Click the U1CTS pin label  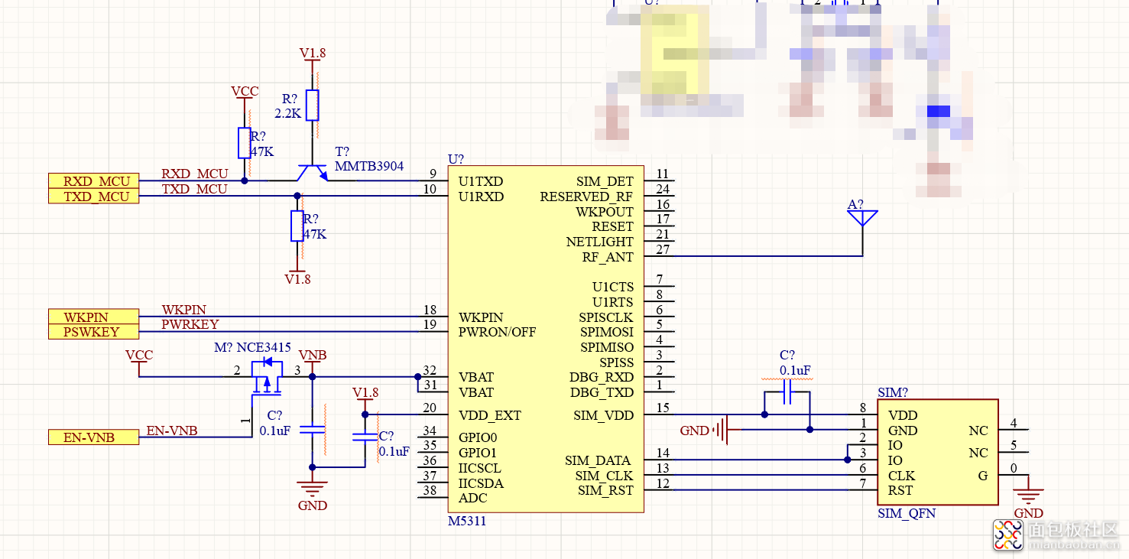click(x=613, y=288)
